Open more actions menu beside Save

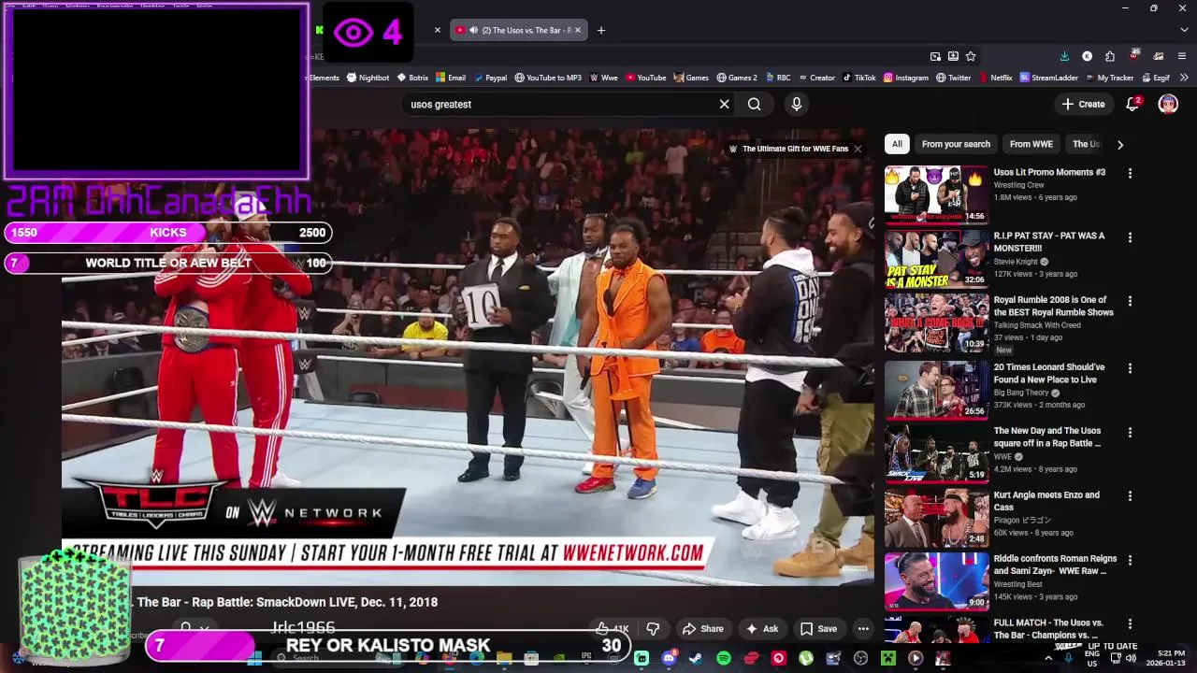(863, 629)
